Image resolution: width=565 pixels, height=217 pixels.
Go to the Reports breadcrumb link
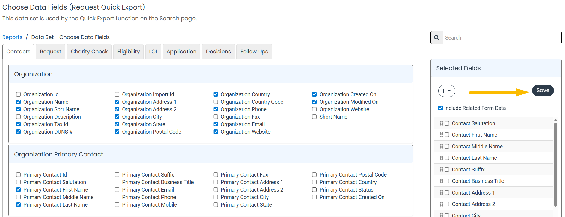click(x=12, y=37)
